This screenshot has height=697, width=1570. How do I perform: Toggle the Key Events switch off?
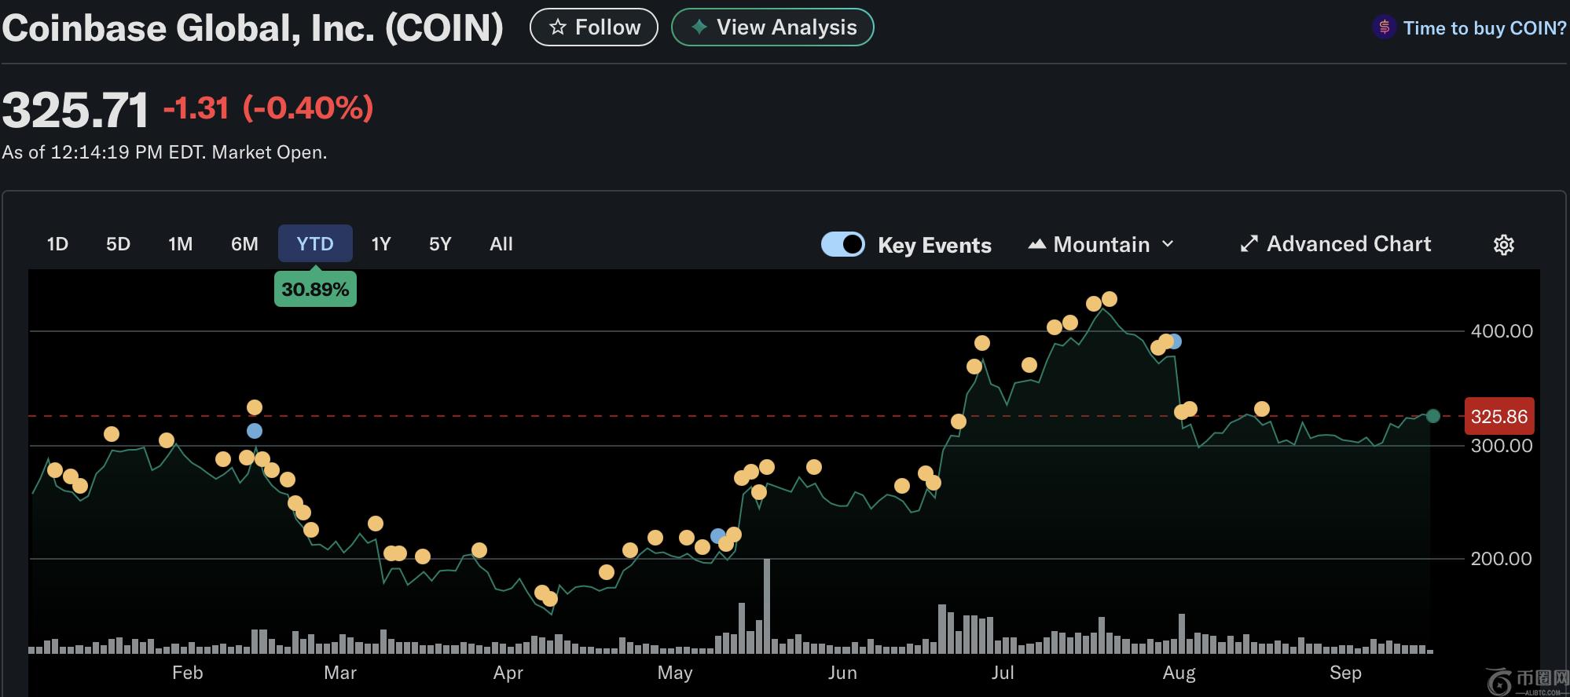click(x=842, y=245)
